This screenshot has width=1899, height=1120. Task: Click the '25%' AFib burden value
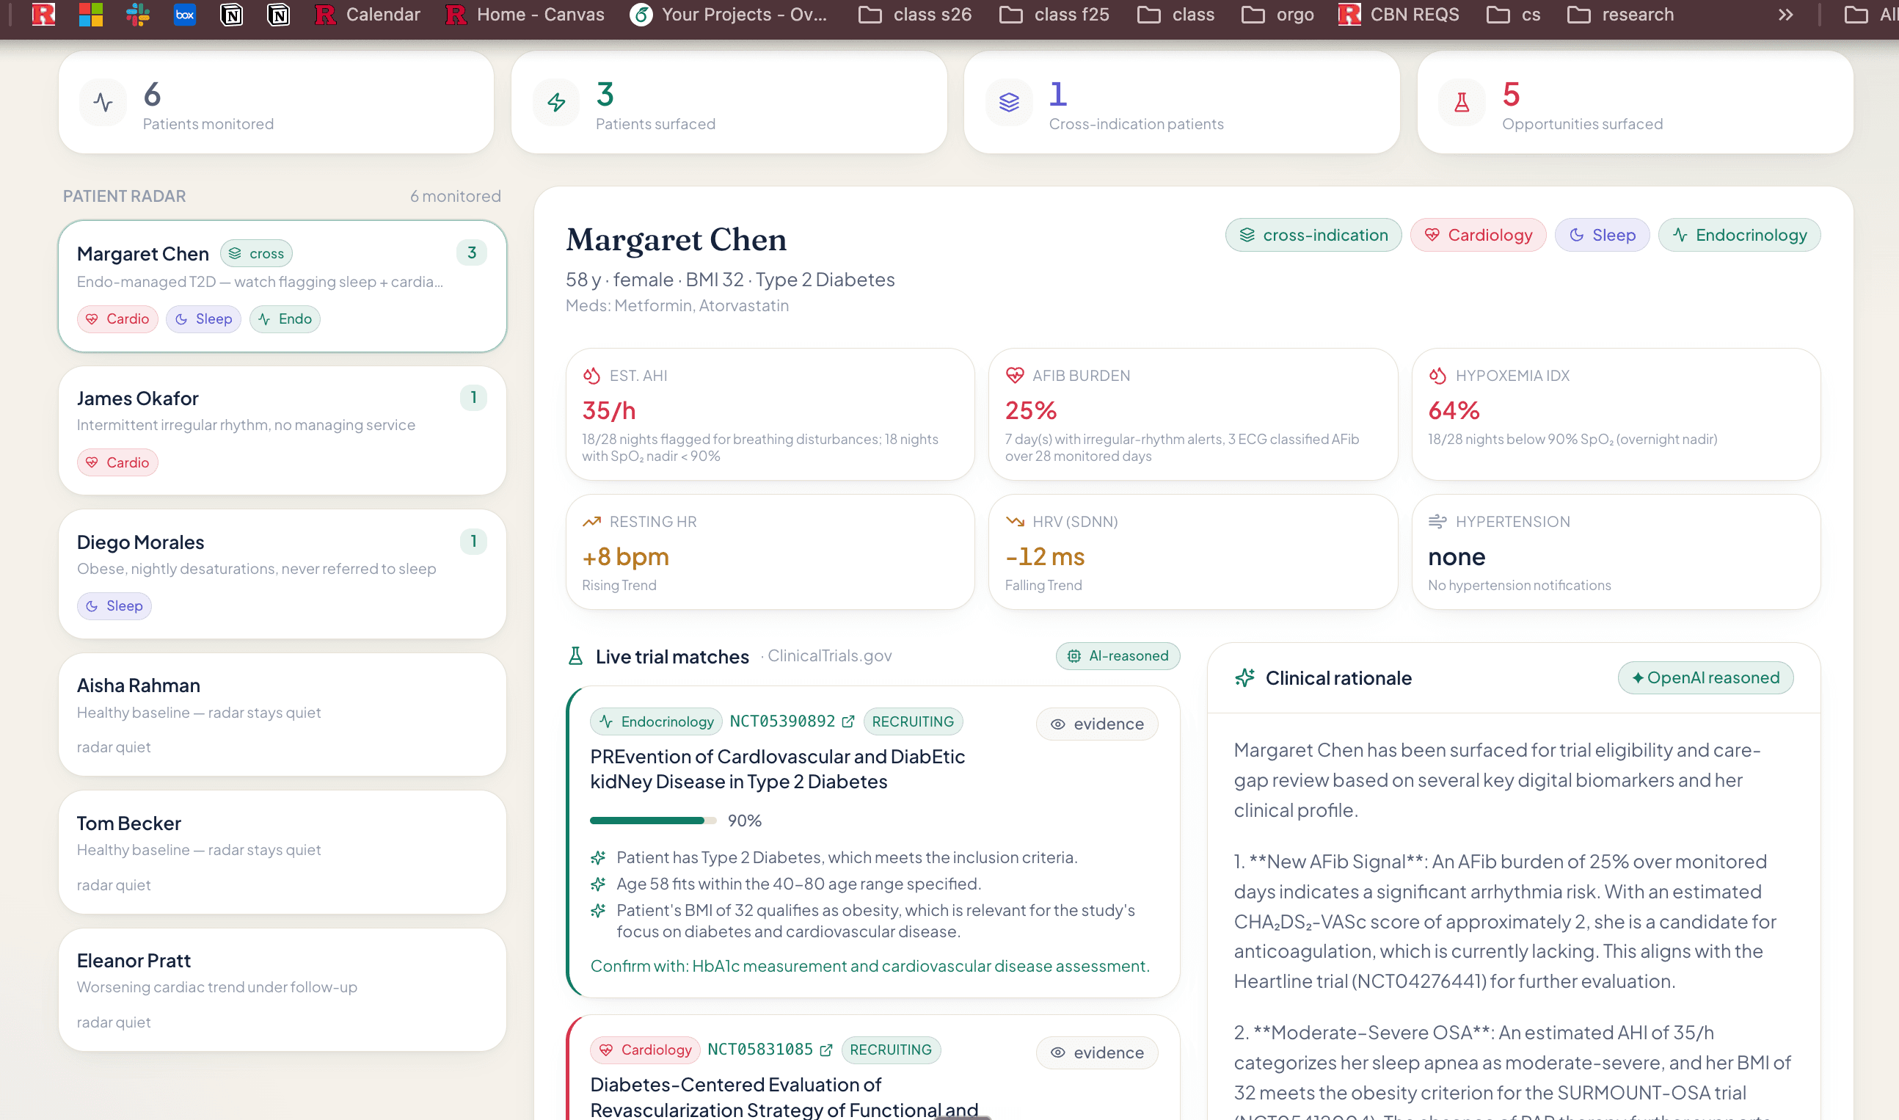point(1031,410)
